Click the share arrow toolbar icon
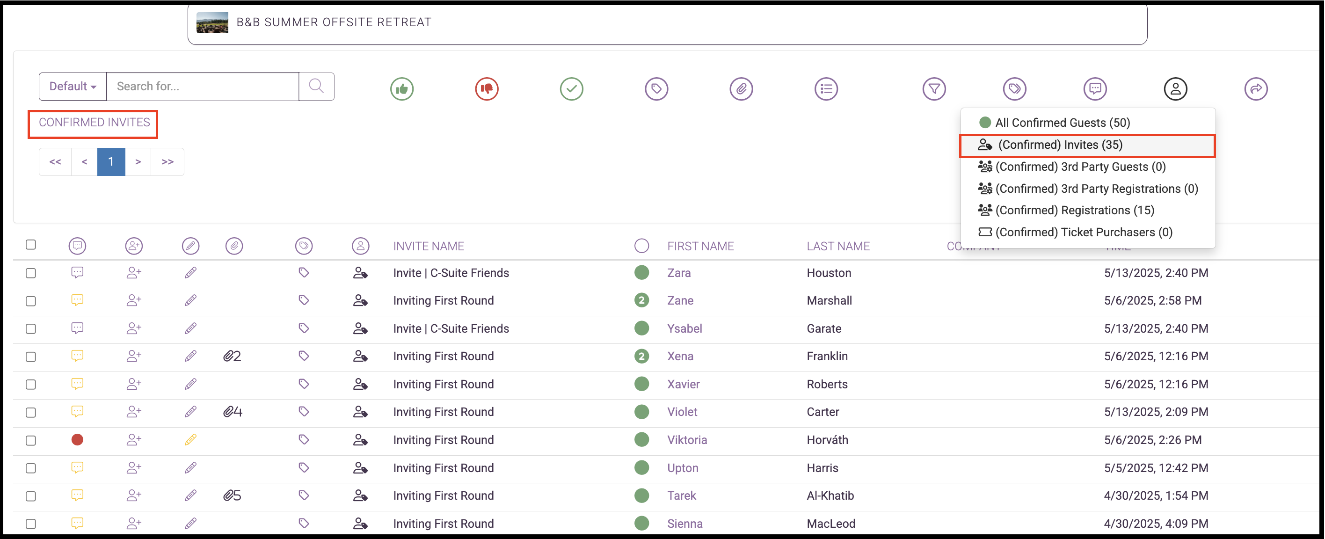This screenshot has height=539, width=1325. pos(1256,89)
